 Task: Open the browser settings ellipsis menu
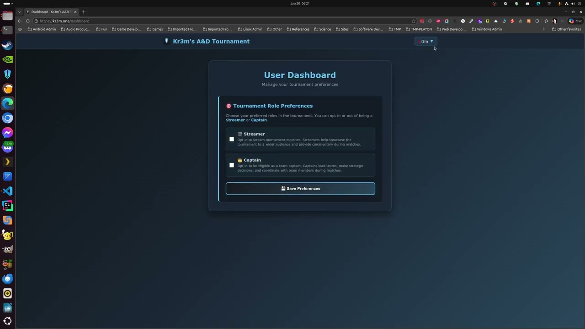point(563,21)
